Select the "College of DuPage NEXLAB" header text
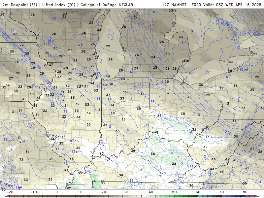This screenshot has width=264, height=198. [x=107, y=5]
